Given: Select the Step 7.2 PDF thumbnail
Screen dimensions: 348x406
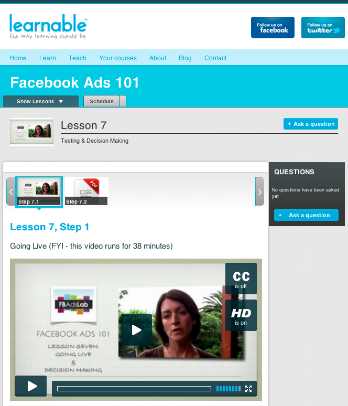Looking at the screenshot, I should [x=86, y=191].
